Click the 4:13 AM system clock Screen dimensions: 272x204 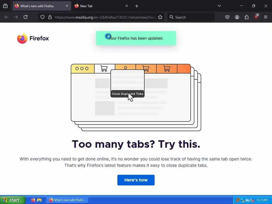[262, 200]
